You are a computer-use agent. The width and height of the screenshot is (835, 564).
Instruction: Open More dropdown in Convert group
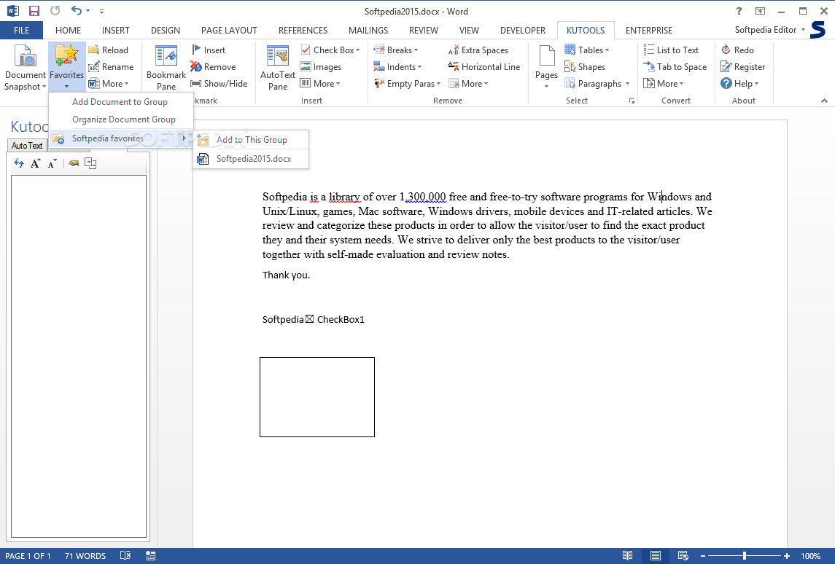pos(664,84)
